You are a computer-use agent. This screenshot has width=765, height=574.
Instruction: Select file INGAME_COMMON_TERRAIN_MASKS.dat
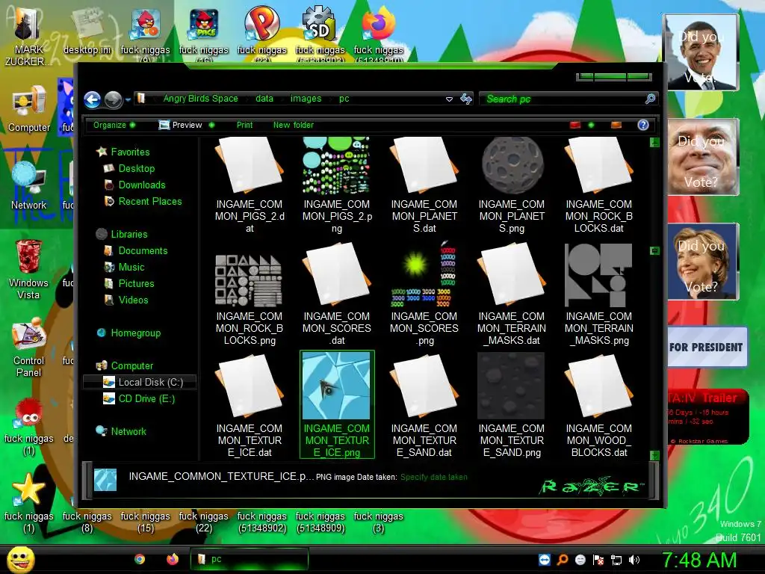511,294
